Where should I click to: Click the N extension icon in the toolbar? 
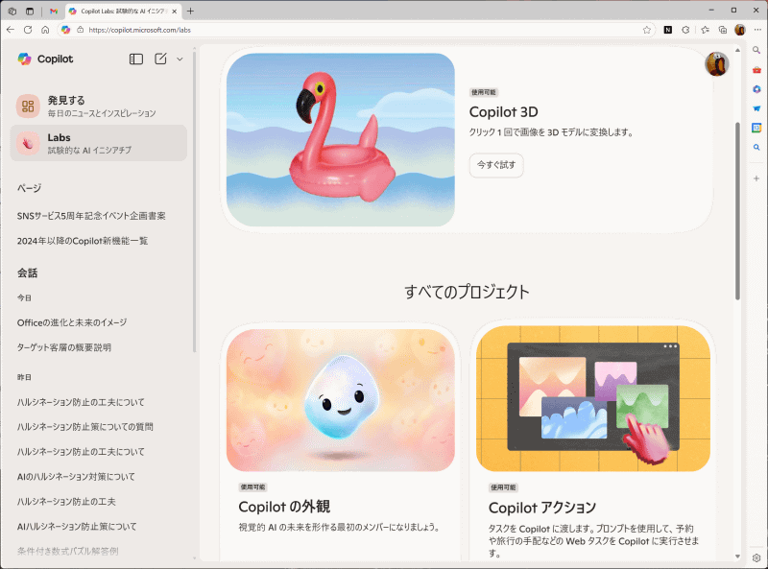click(667, 29)
